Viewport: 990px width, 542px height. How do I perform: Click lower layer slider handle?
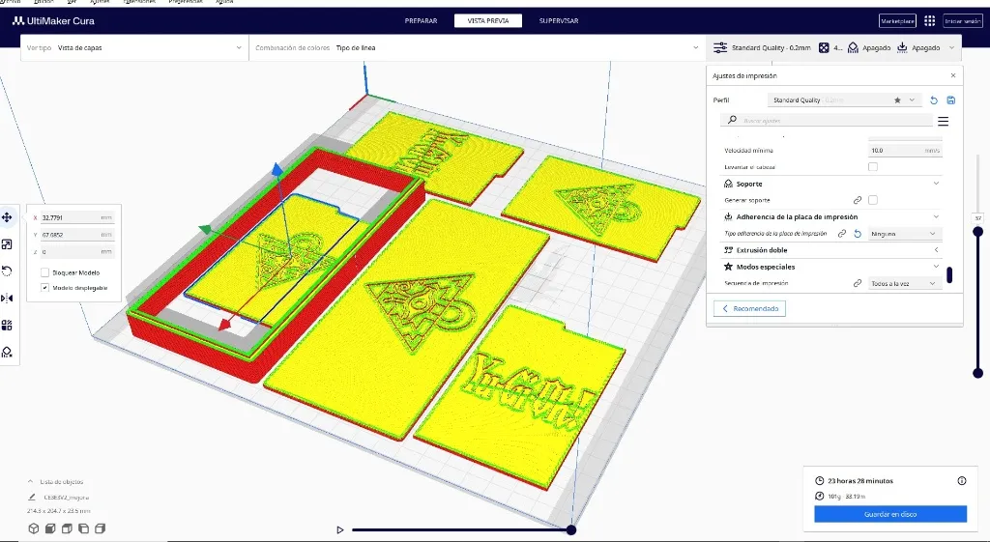tap(978, 373)
